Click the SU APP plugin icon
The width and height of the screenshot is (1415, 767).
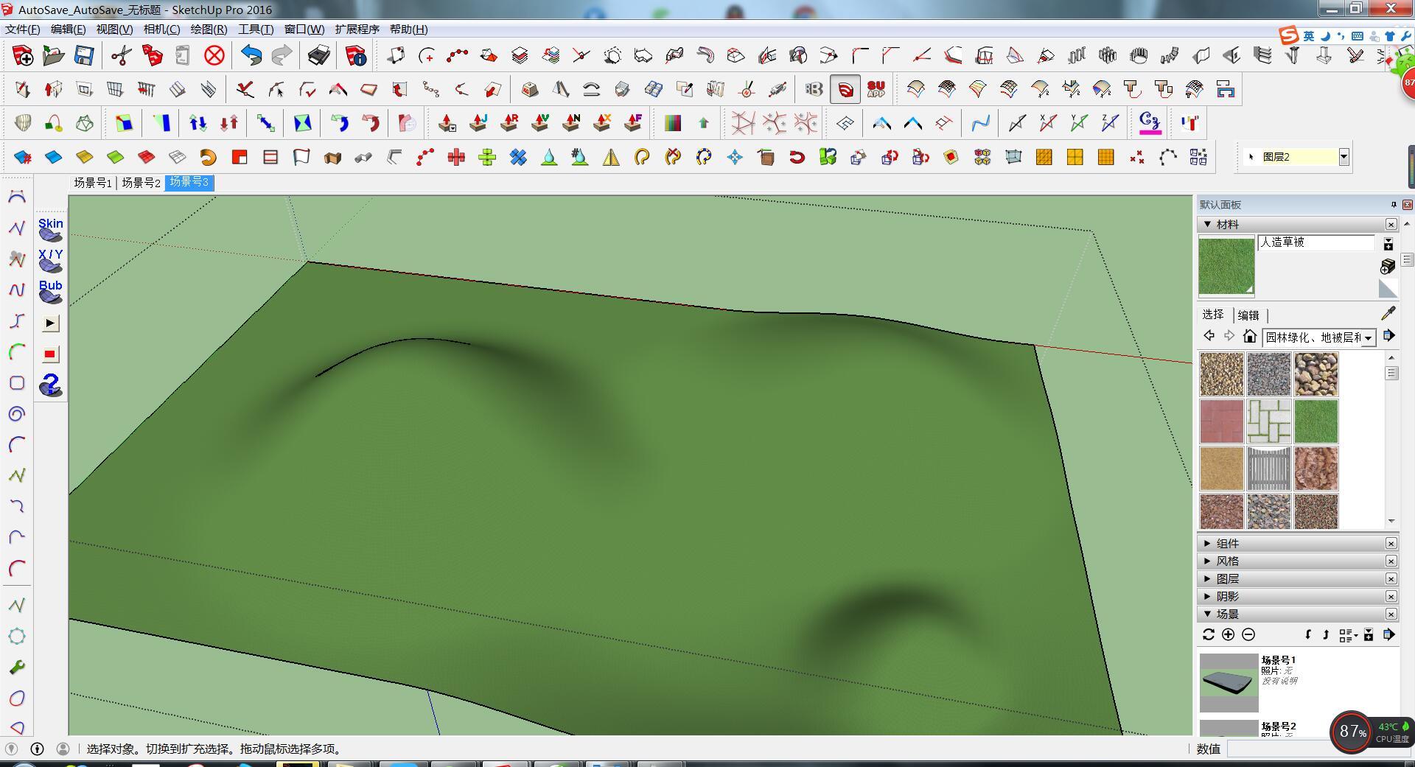tap(876, 90)
